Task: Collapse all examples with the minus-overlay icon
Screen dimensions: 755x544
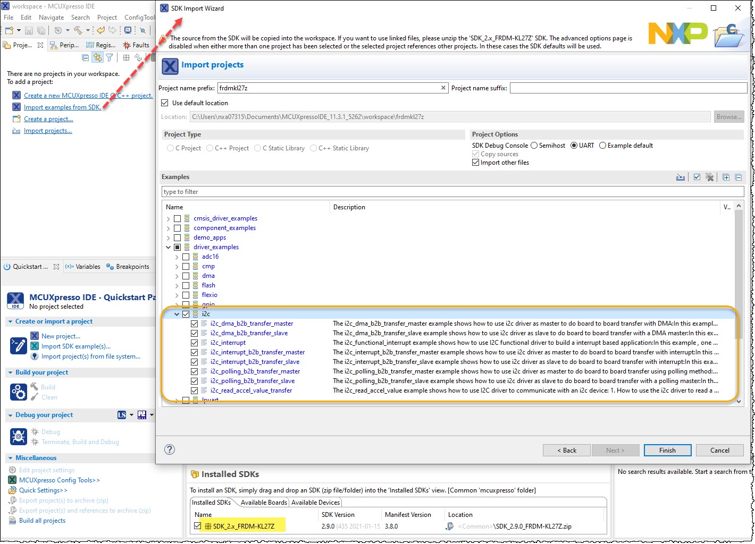Action: 739,177
